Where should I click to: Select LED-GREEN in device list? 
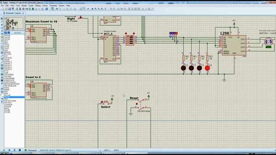click(9, 74)
